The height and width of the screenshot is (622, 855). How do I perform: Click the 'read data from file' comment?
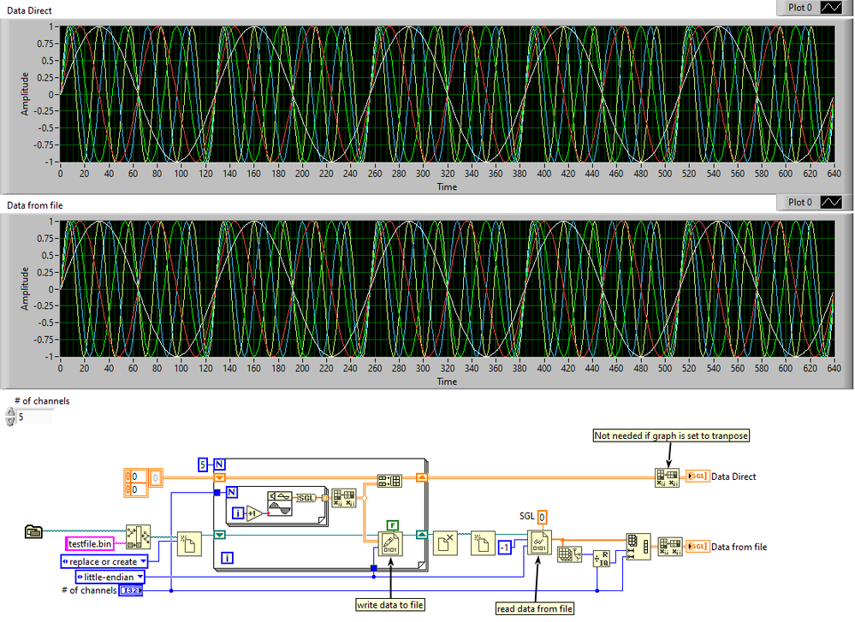pyautogui.click(x=535, y=608)
